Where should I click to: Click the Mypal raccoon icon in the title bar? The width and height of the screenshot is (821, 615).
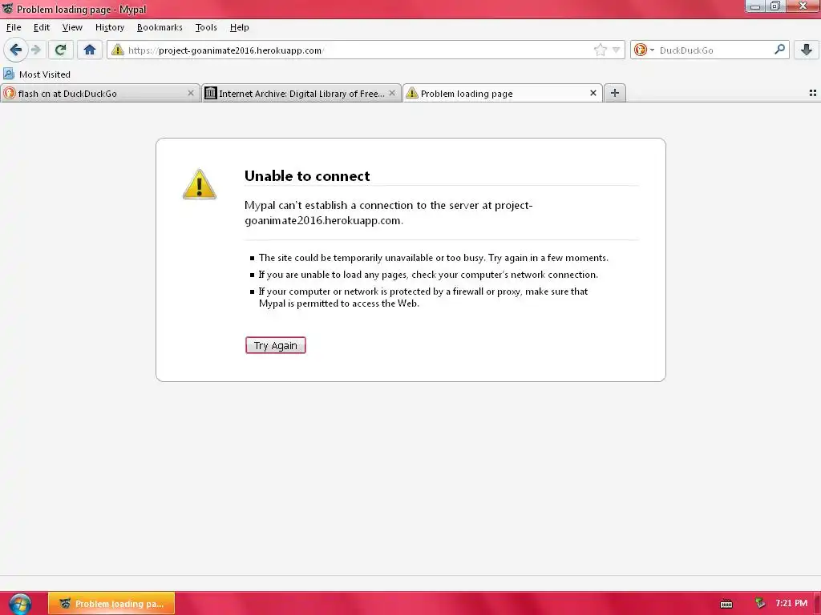[x=7, y=8]
